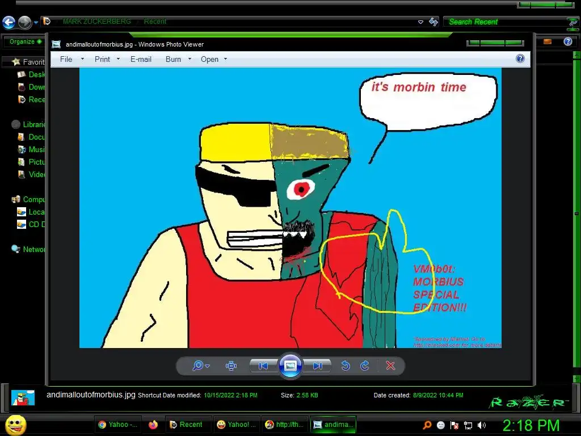This screenshot has height=436, width=581.
Task: Click the orange search tray icon
Action: [427, 425]
